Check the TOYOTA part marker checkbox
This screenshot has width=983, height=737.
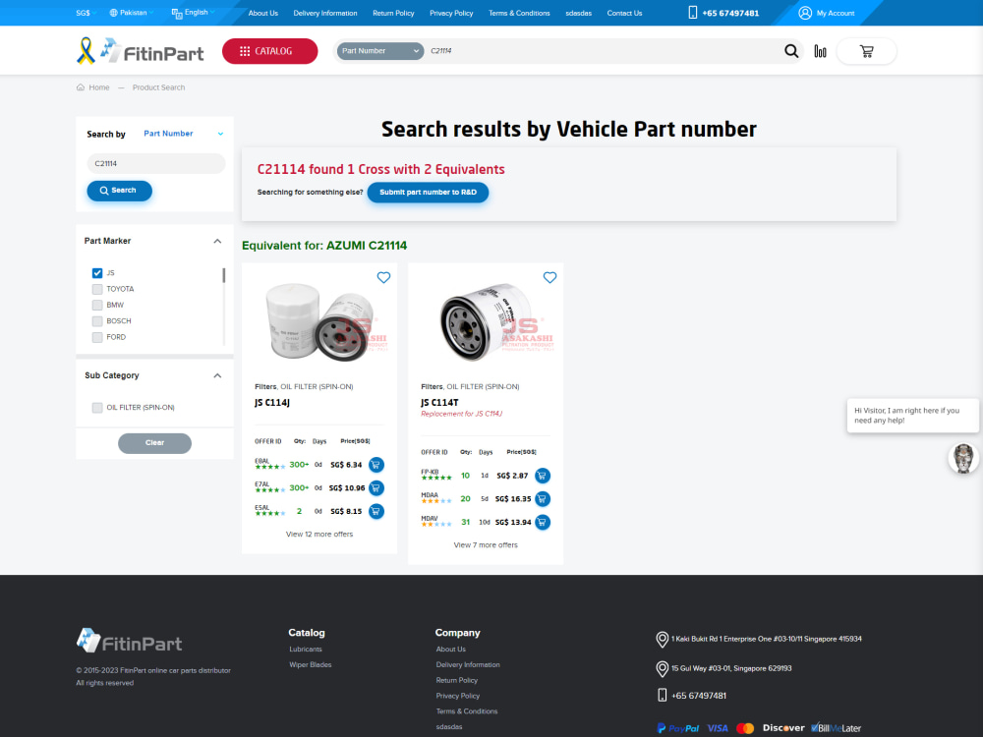[97, 289]
